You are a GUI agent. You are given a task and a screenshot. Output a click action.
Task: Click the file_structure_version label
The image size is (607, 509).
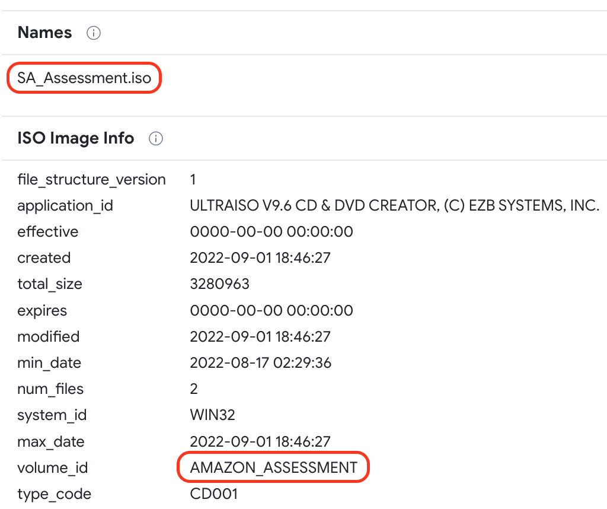91,180
